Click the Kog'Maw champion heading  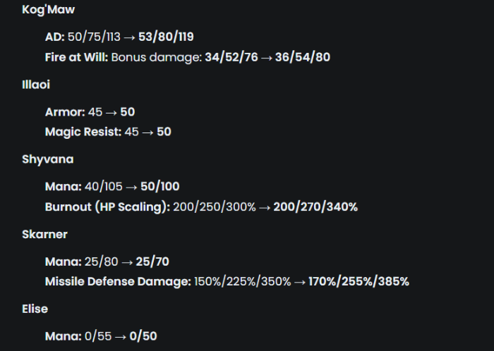click(x=48, y=10)
